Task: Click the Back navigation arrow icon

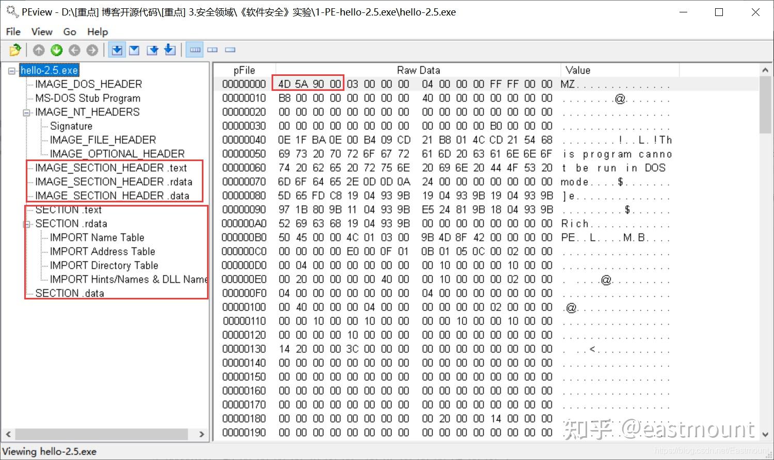Action: (74, 50)
